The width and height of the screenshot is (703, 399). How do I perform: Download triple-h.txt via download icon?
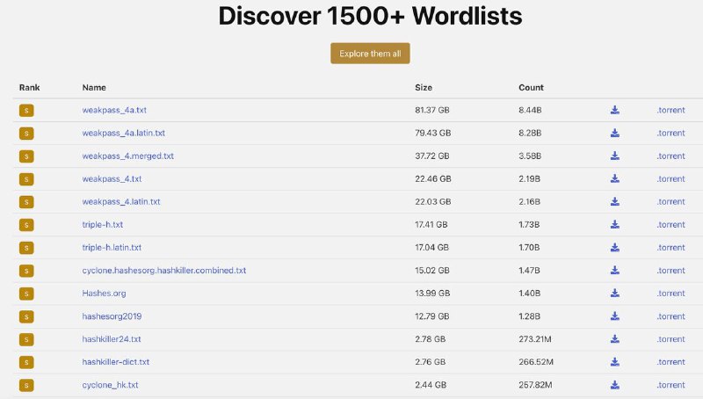[x=614, y=224]
